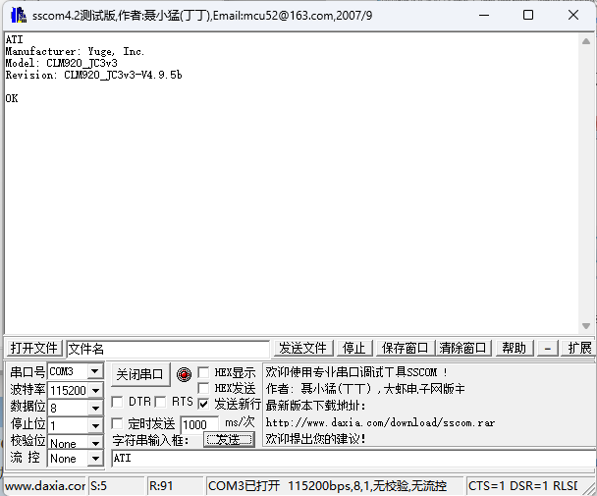
Task: Toggle the RTS checkbox
Action: [161, 402]
